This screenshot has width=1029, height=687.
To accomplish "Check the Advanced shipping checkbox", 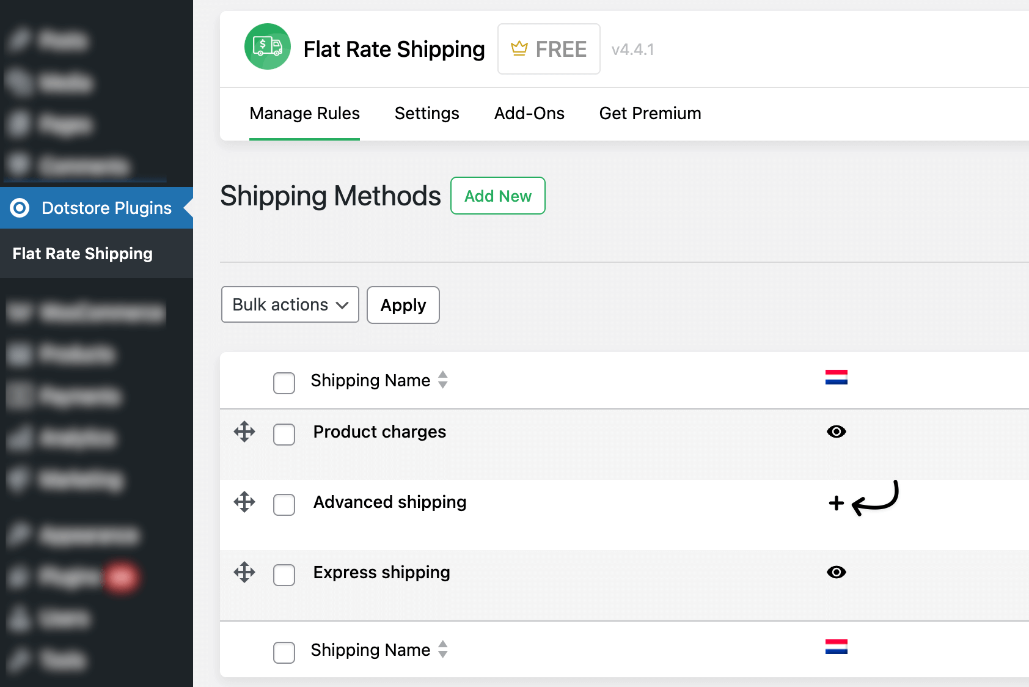I will (x=284, y=505).
